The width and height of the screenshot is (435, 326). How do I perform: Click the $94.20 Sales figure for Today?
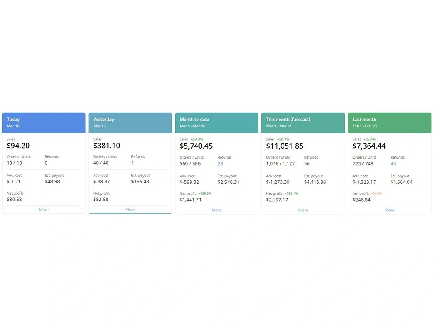coord(18,146)
